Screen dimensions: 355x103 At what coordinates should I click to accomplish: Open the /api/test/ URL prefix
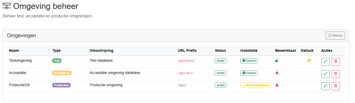pyautogui.click(x=186, y=61)
